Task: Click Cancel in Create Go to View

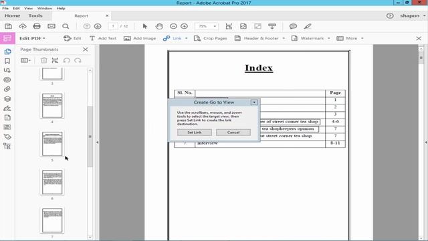Action: tap(233, 133)
